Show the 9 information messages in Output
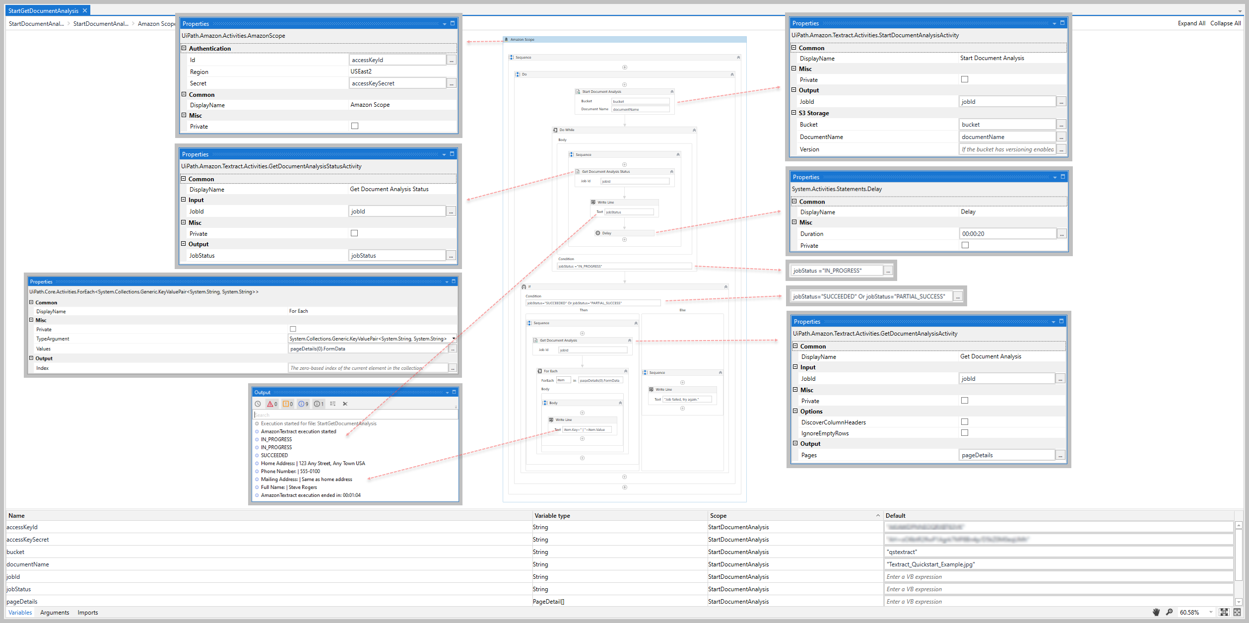1249x623 pixels. point(302,404)
